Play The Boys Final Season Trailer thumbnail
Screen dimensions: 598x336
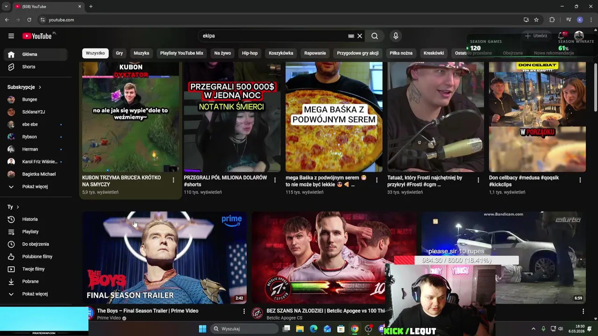(x=164, y=258)
